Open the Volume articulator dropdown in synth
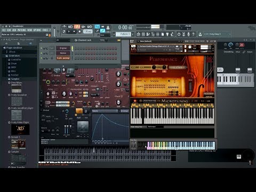256x192 pixels. (x=105, y=111)
